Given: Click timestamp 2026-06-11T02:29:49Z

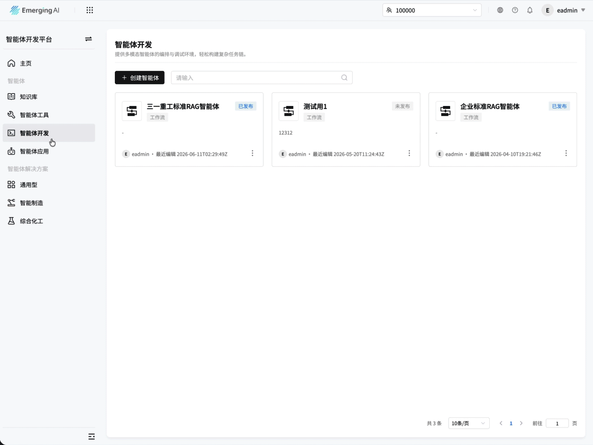Looking at the screenshot, I should click(202, 154).
